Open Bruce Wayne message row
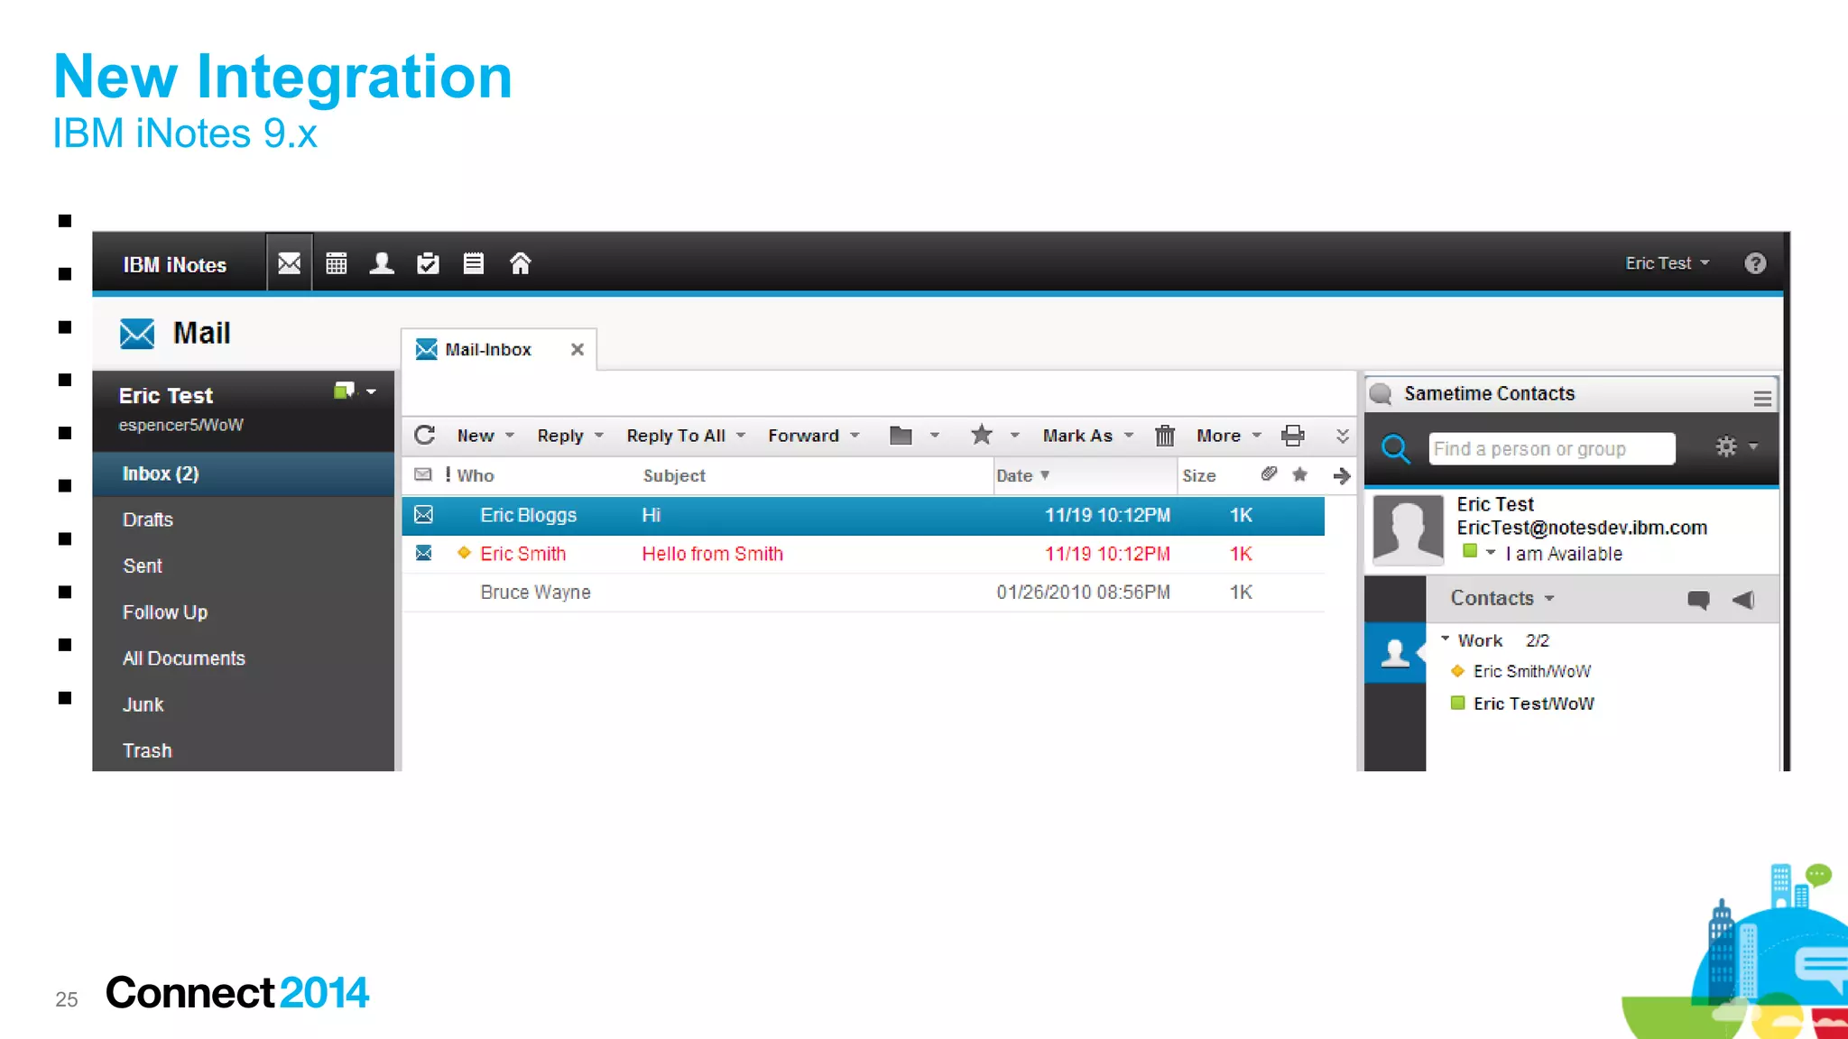The width and height of the screenshot is (1848, 1039). point(864,593)
